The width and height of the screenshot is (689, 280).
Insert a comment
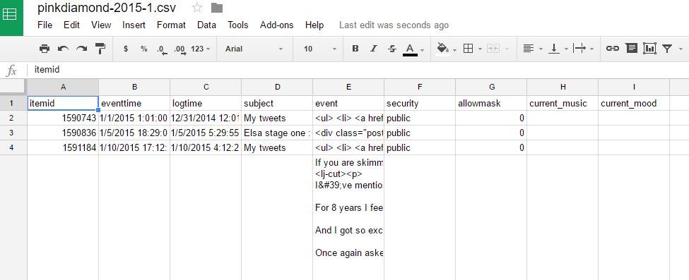(x=632, y=48)
